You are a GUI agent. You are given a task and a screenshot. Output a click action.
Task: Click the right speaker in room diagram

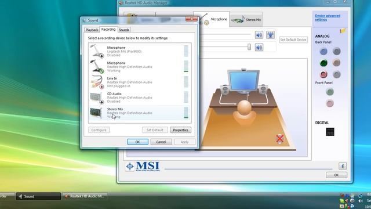(x=263, y=89)
